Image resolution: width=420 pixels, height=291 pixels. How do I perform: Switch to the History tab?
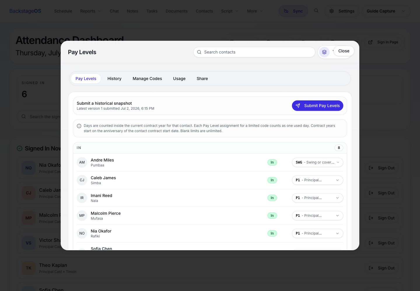114,79
